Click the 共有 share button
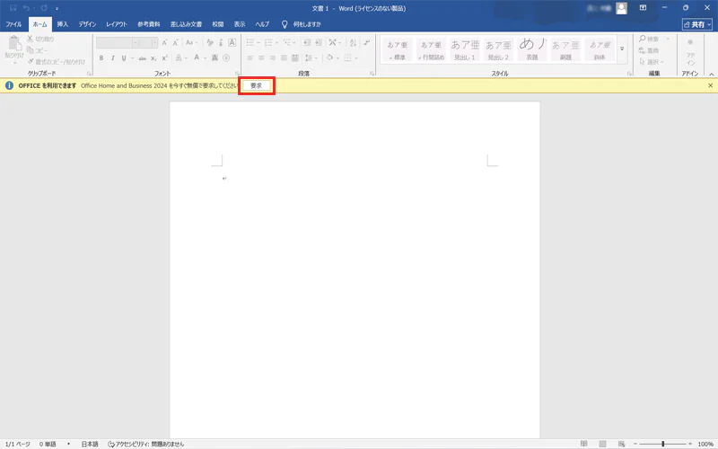 [x=697, y=24]
